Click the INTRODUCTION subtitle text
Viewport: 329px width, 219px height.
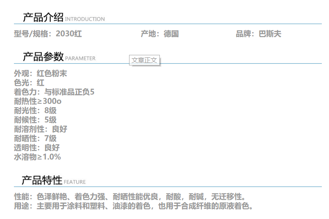(x=85, y=19)
